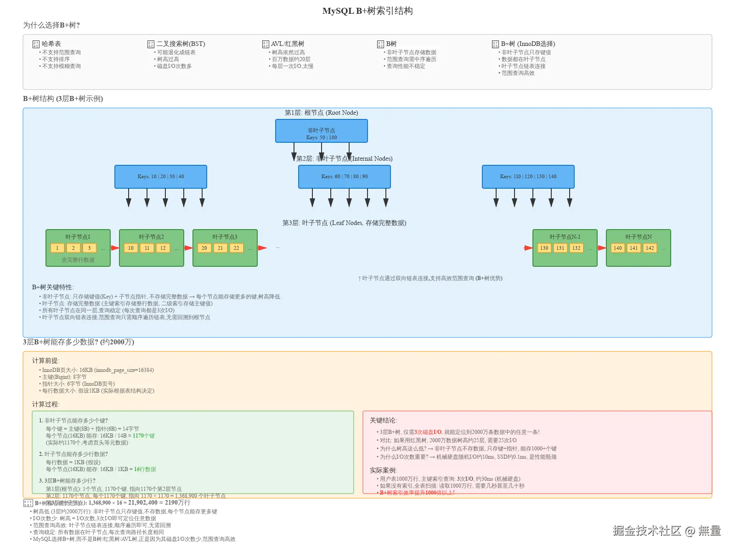The height and width of the screenshot is (551, 735).
Task: Click the icon before B+树 (InnoDB选择) title
Action: tap(496, 44)
